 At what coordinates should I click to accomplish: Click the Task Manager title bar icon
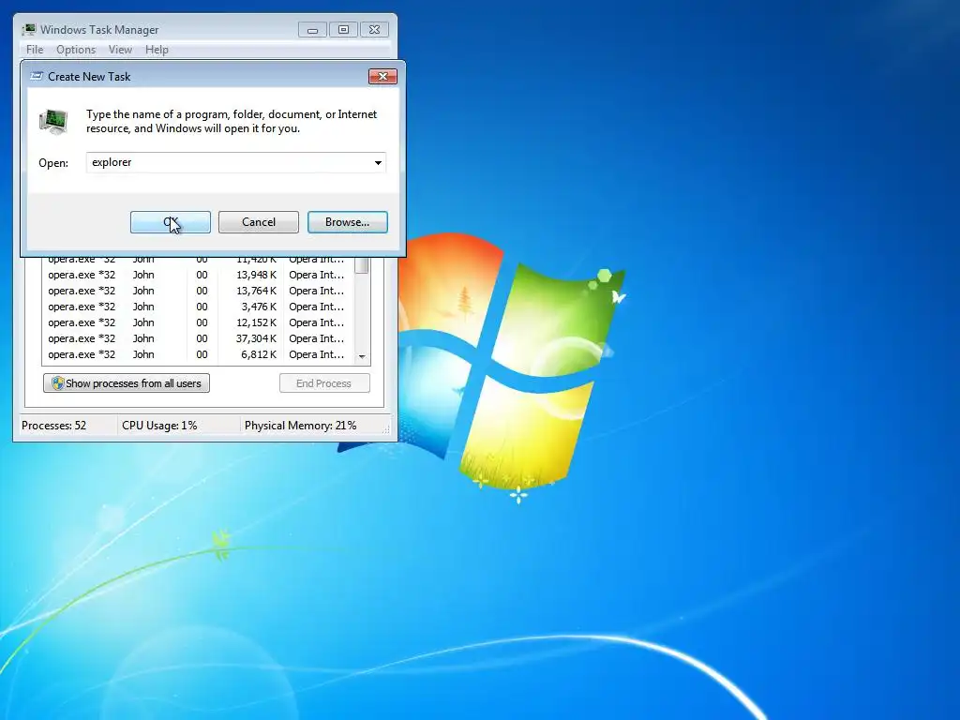[x=29, y=29]
